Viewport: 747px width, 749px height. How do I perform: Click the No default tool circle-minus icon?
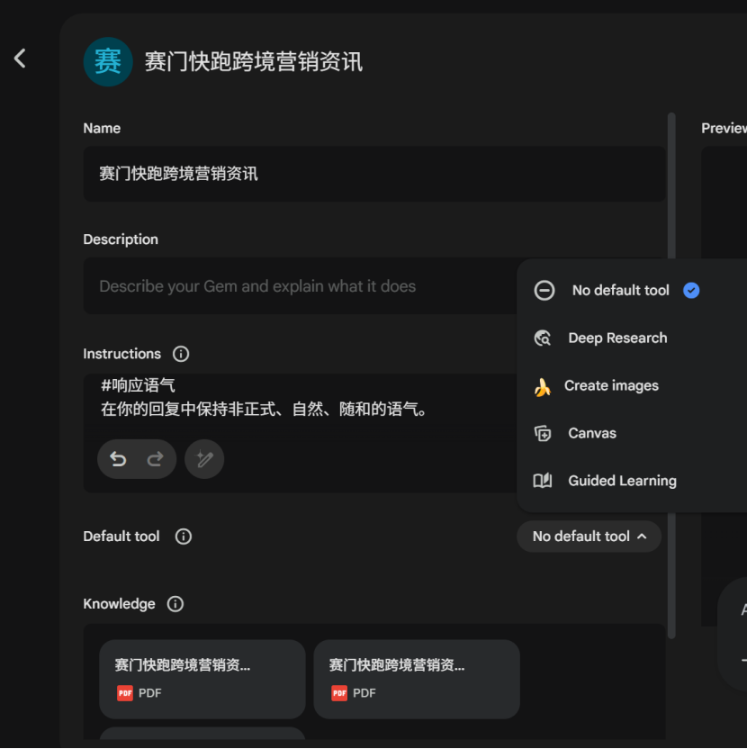coord(544,291)
